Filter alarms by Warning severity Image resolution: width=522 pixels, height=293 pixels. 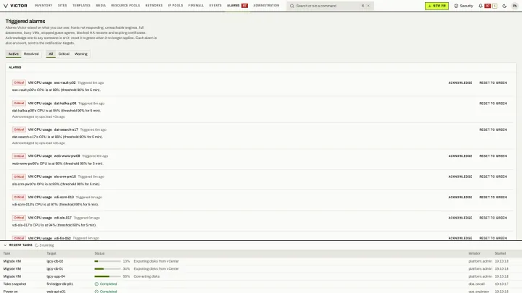pyautogui.click(x=81, y=54)
